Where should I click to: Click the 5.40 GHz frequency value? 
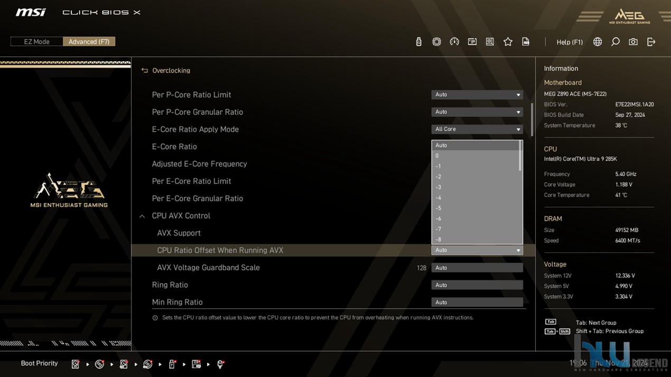pyautogui.click(x=626, y=174)
